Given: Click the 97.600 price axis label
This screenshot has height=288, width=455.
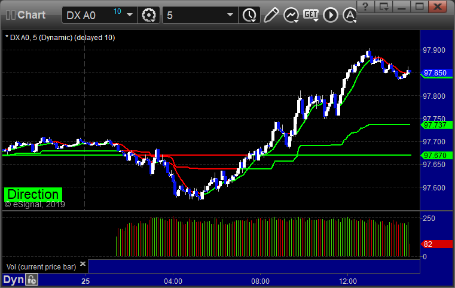Looking at the screenshot, I should click(434, 188).
